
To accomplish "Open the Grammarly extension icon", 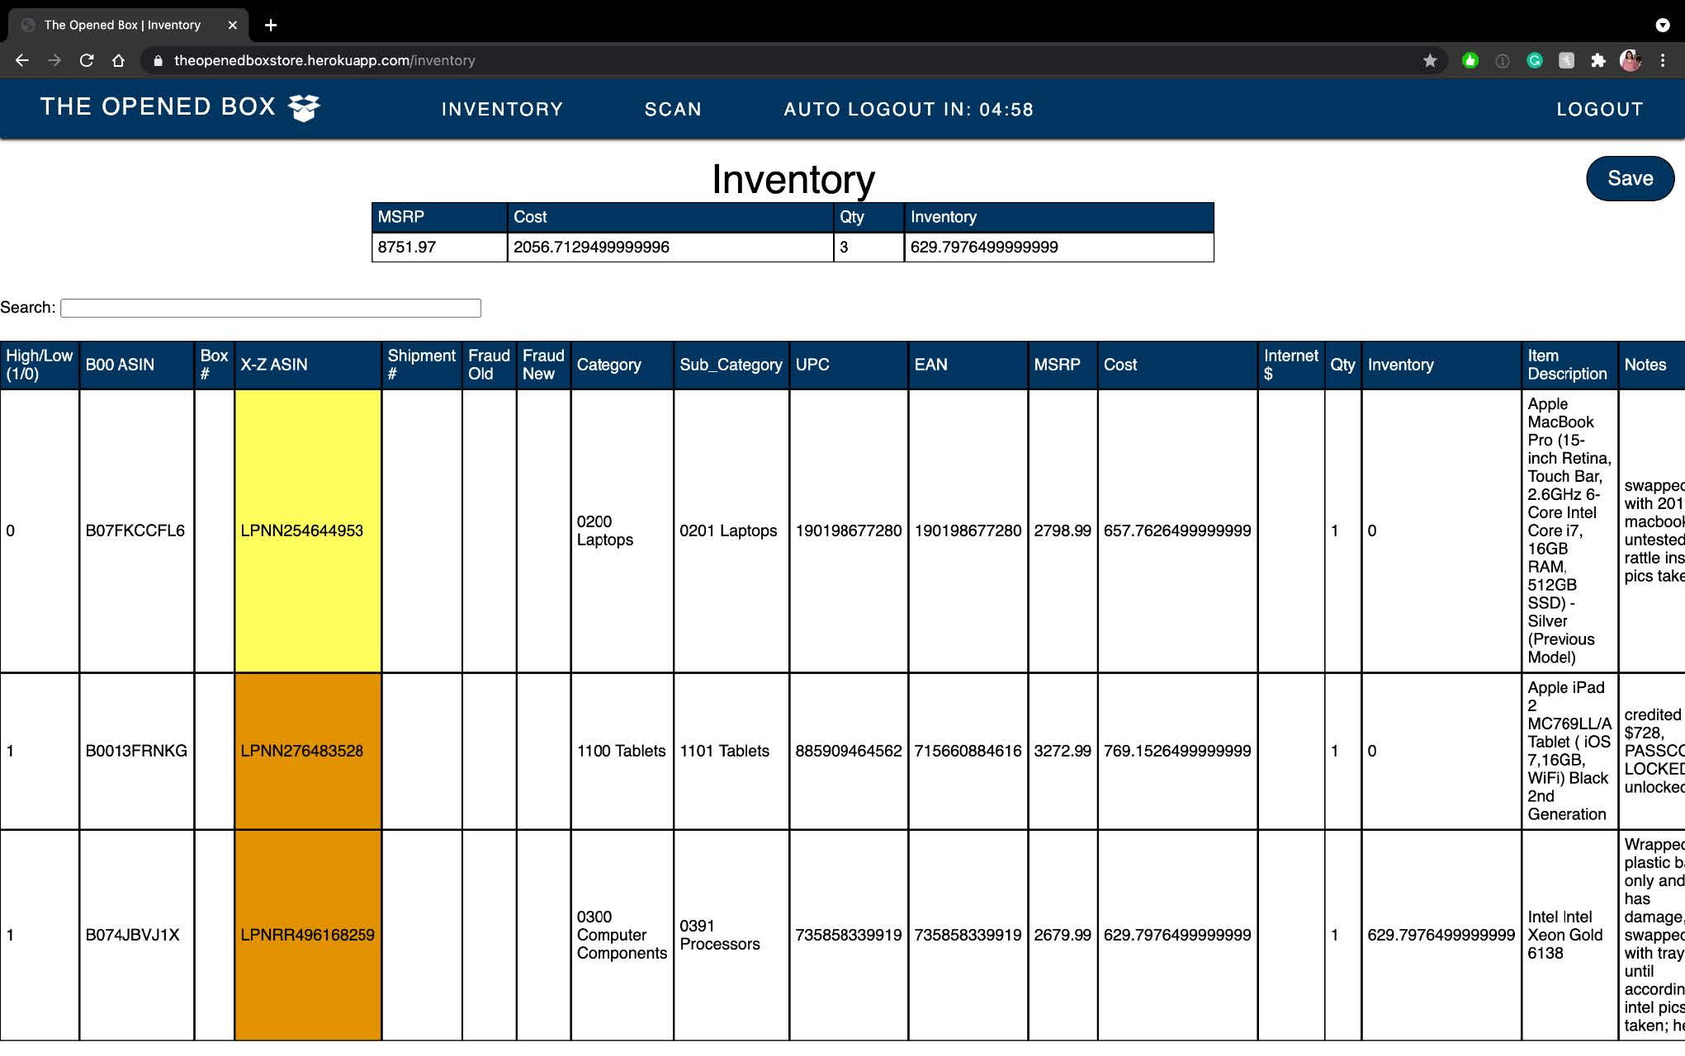I will click(1535, 60).
